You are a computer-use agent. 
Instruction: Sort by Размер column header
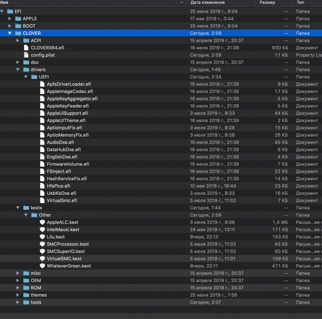click(x=267, y=3)
